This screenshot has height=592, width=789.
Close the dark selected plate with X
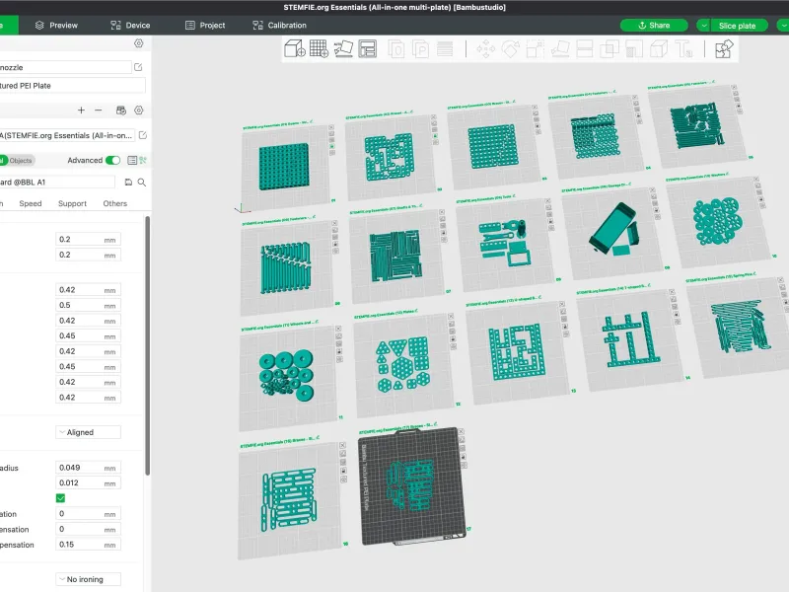point(461,432)
